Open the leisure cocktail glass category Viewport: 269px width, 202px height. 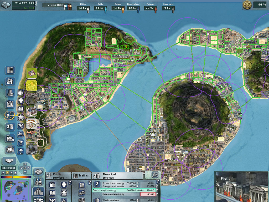tap(21, 143)
